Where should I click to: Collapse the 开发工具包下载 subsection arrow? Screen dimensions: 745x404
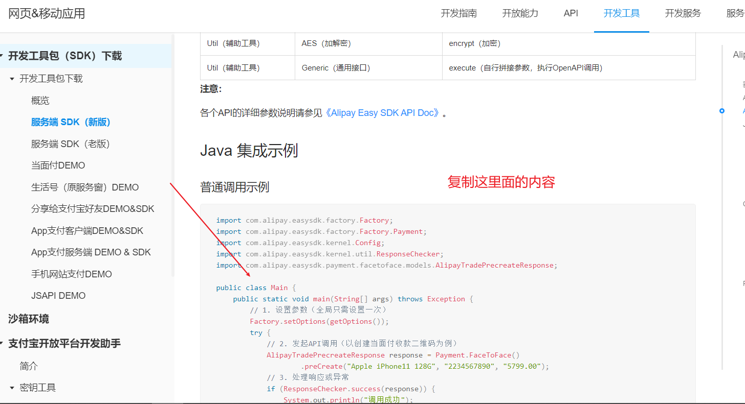[12, 79]
